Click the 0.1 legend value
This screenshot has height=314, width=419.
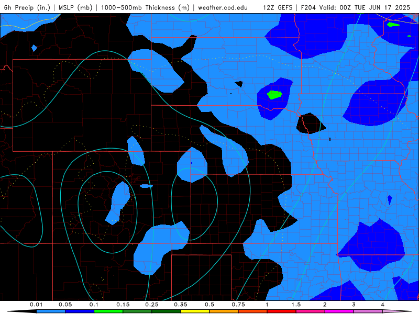pos(94,305)
